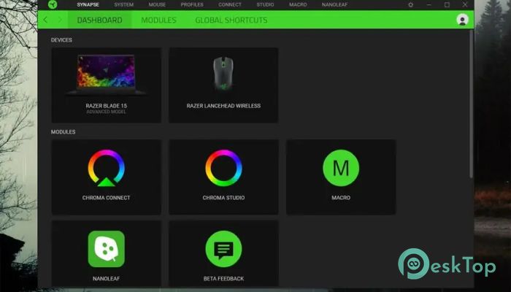Click the Razer Blade 15 label

pyautogui.click(x=107, y=106)
